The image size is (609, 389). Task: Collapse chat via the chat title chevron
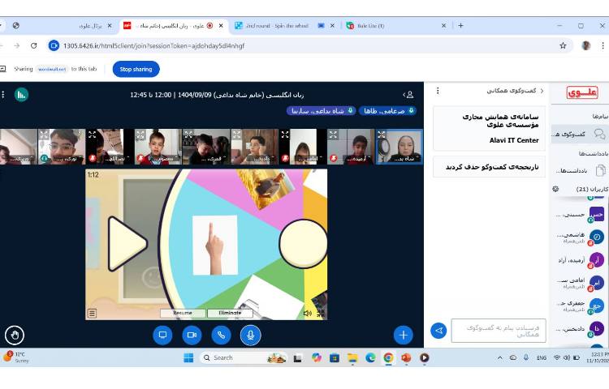click(542, 91)
